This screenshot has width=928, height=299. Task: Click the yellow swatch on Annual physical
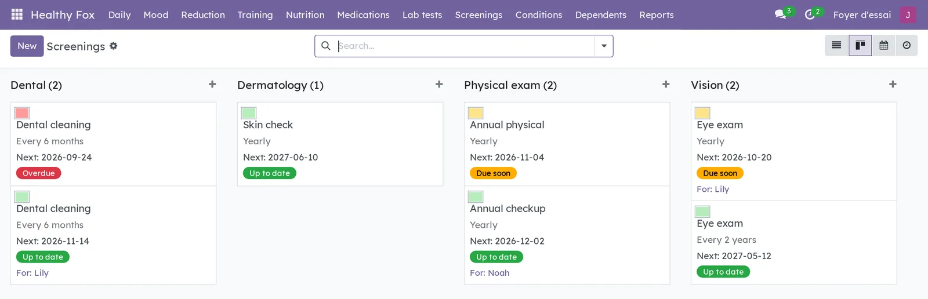coord(476,113)
